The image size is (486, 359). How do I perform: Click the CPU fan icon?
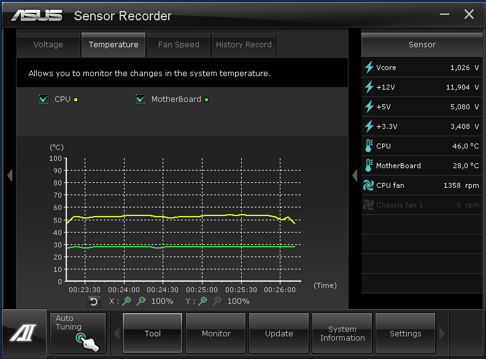point(369,185)
